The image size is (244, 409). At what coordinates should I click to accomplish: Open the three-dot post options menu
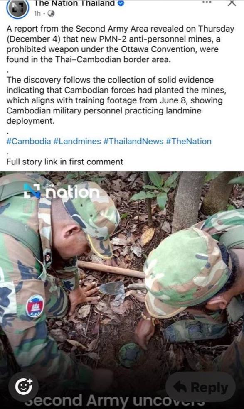[207, 2]
